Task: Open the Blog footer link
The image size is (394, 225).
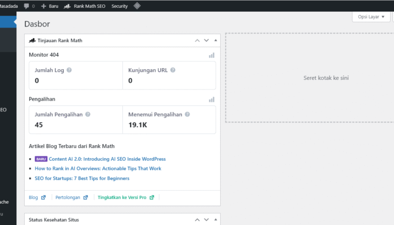Action: [37, 197]
